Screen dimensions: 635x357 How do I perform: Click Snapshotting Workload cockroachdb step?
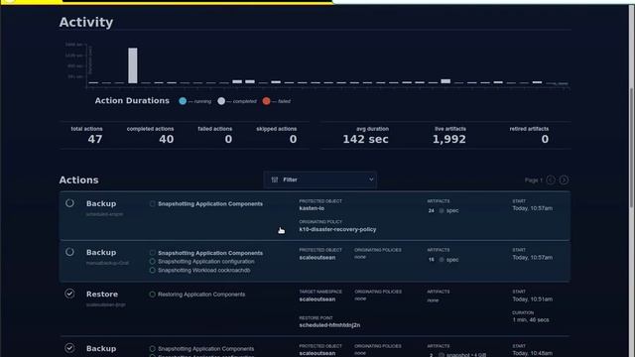click(x=204, y=271)
